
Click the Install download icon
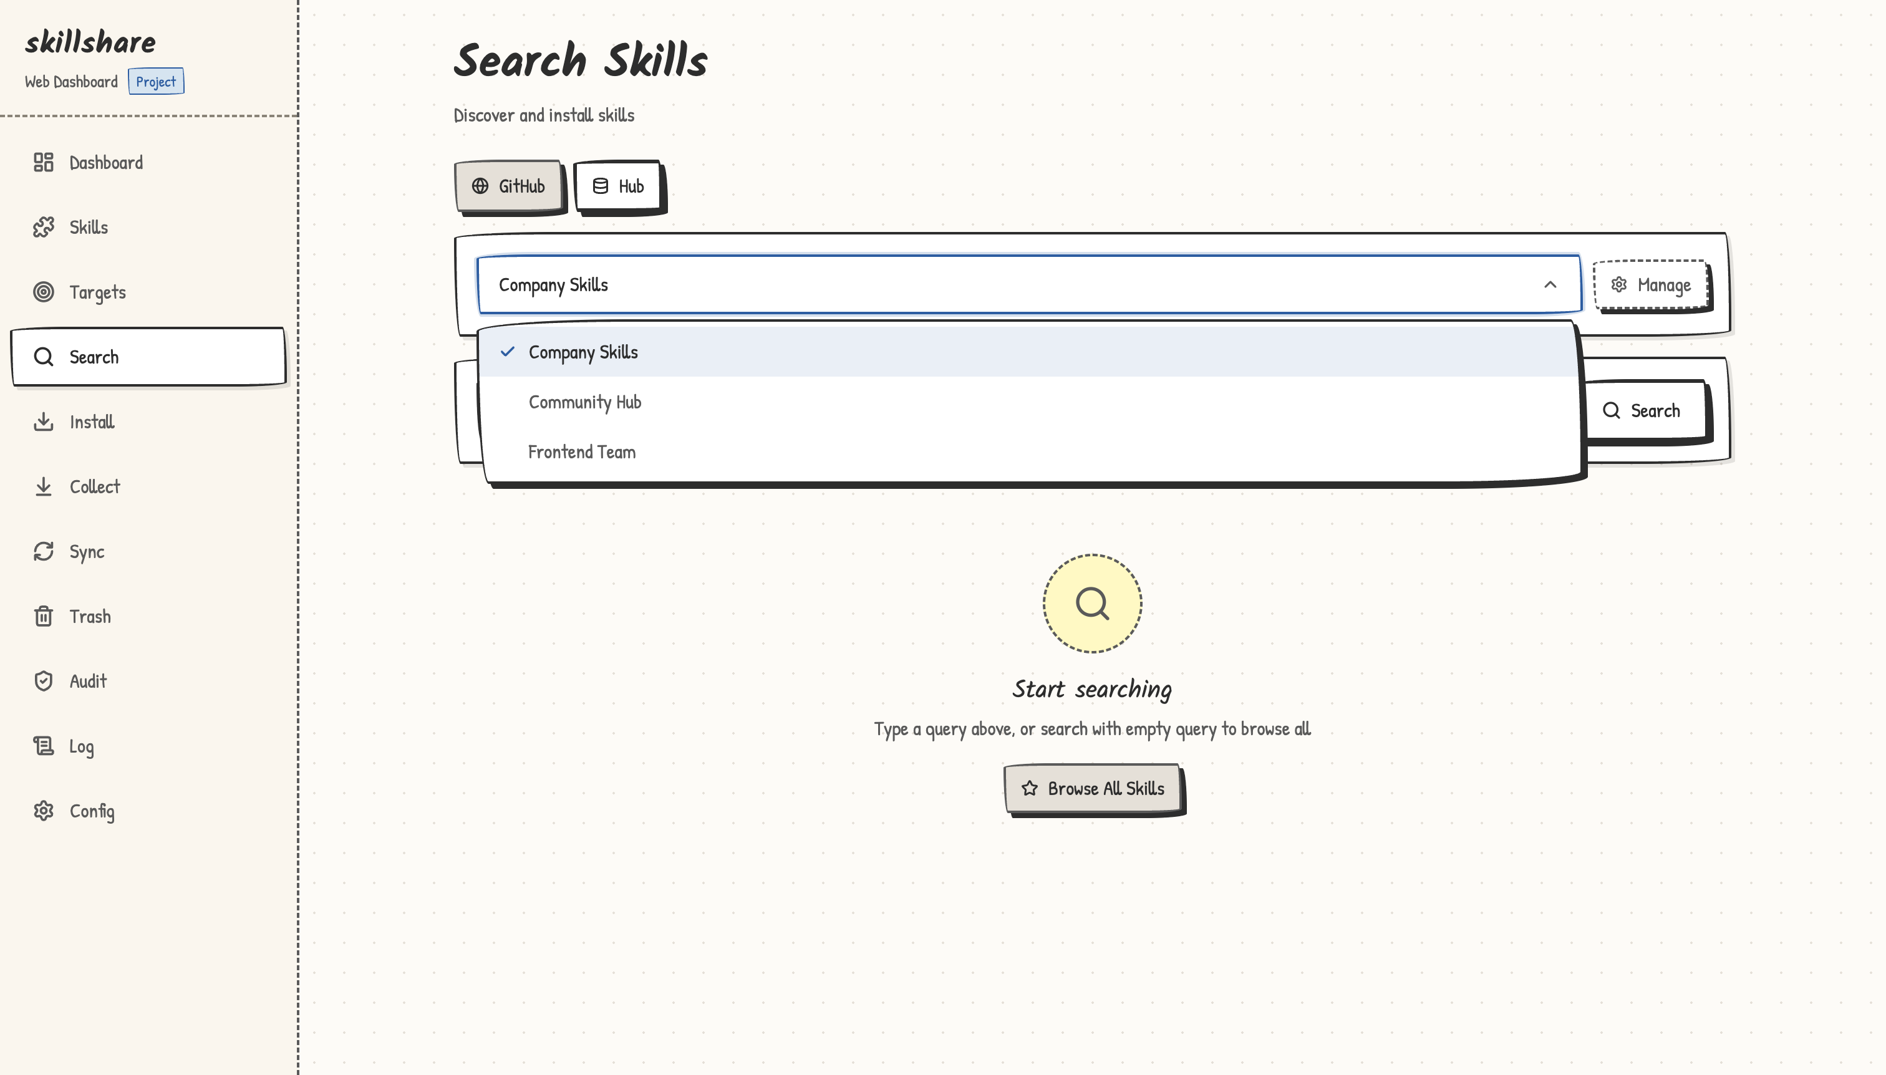click(44, 422)
